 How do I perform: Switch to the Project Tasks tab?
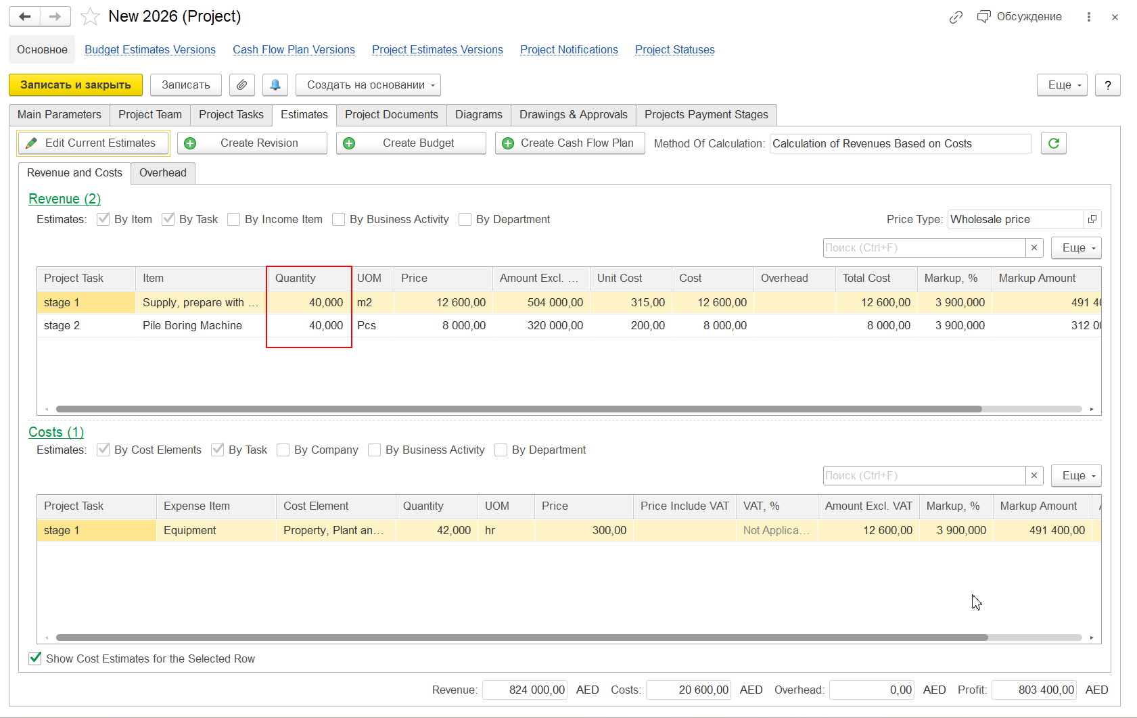(231, 115)
